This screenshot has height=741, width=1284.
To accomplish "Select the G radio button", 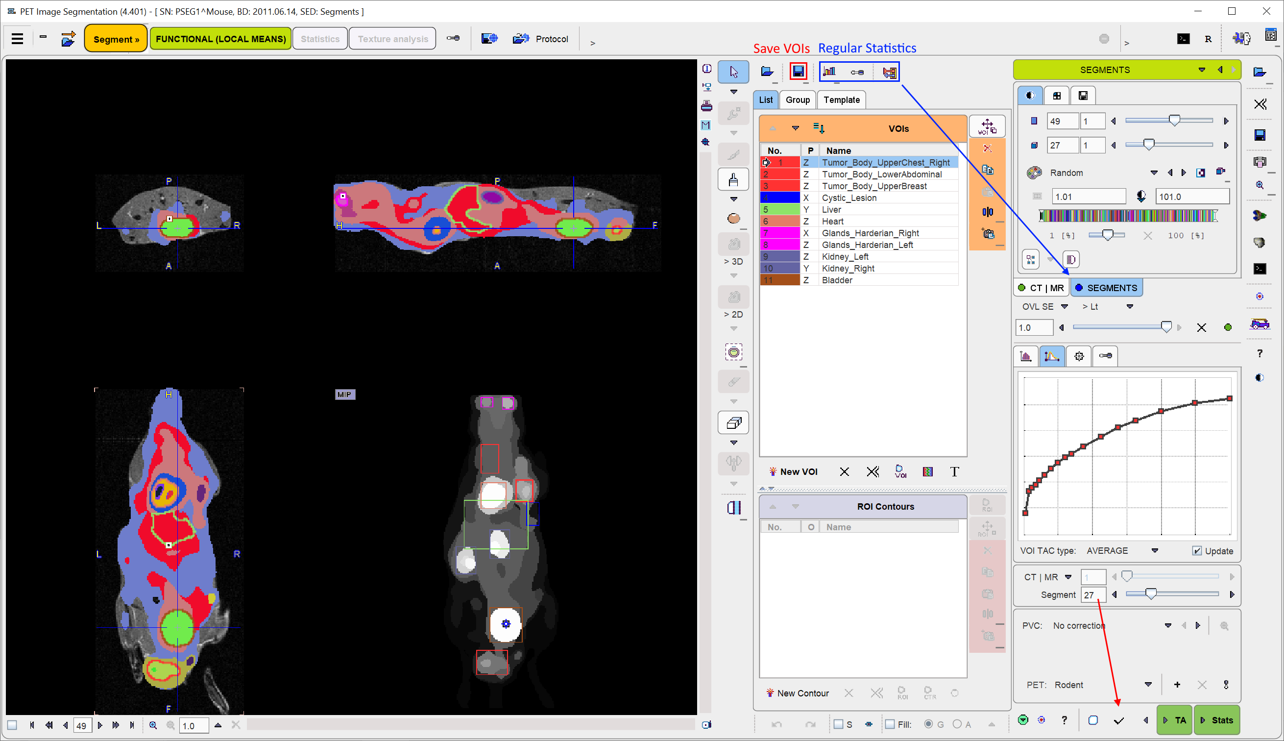I will click(x=928, y=724).
